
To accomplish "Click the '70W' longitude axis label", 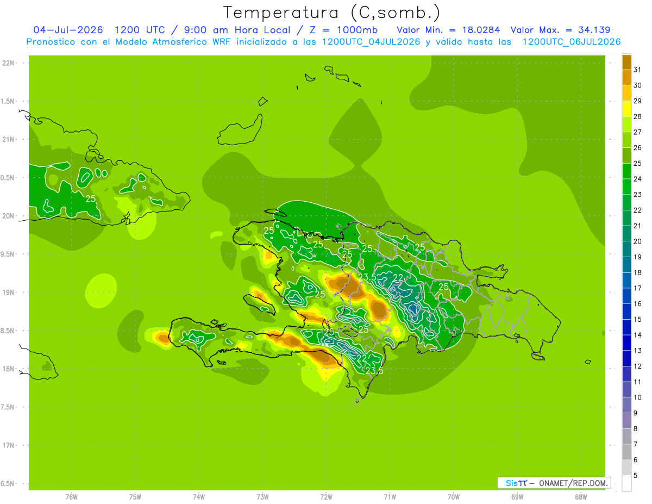I will [454, 497].
